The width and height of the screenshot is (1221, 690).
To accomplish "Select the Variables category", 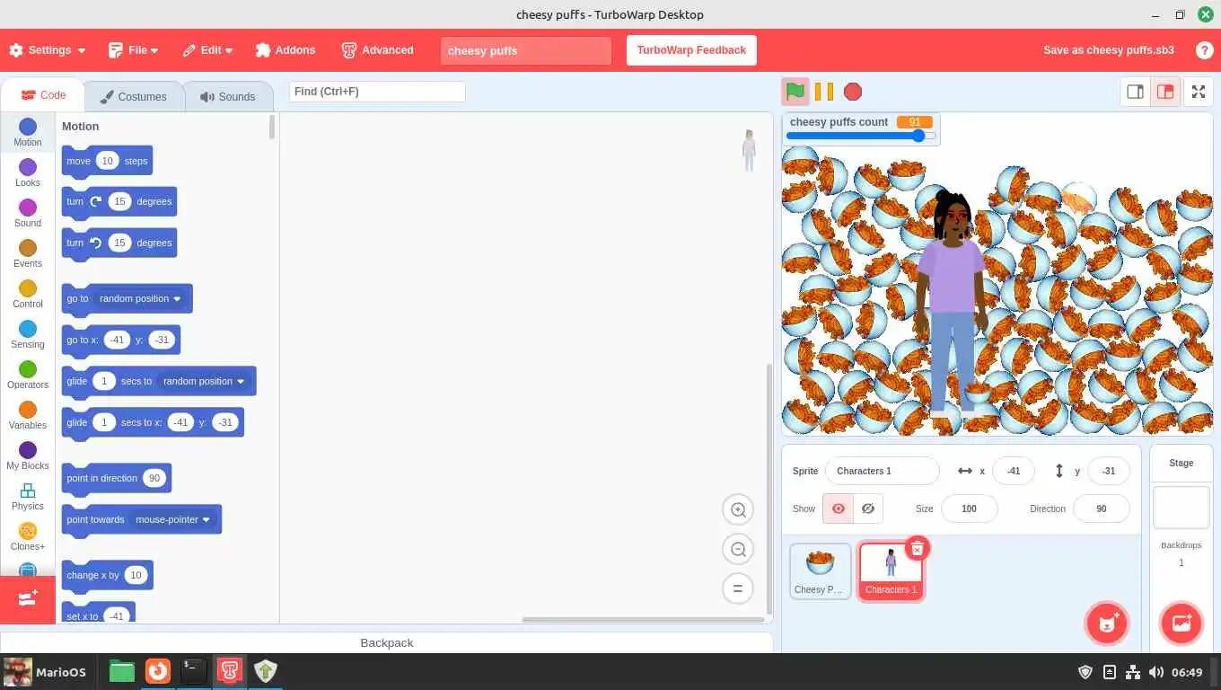I will tap(28, 416).
